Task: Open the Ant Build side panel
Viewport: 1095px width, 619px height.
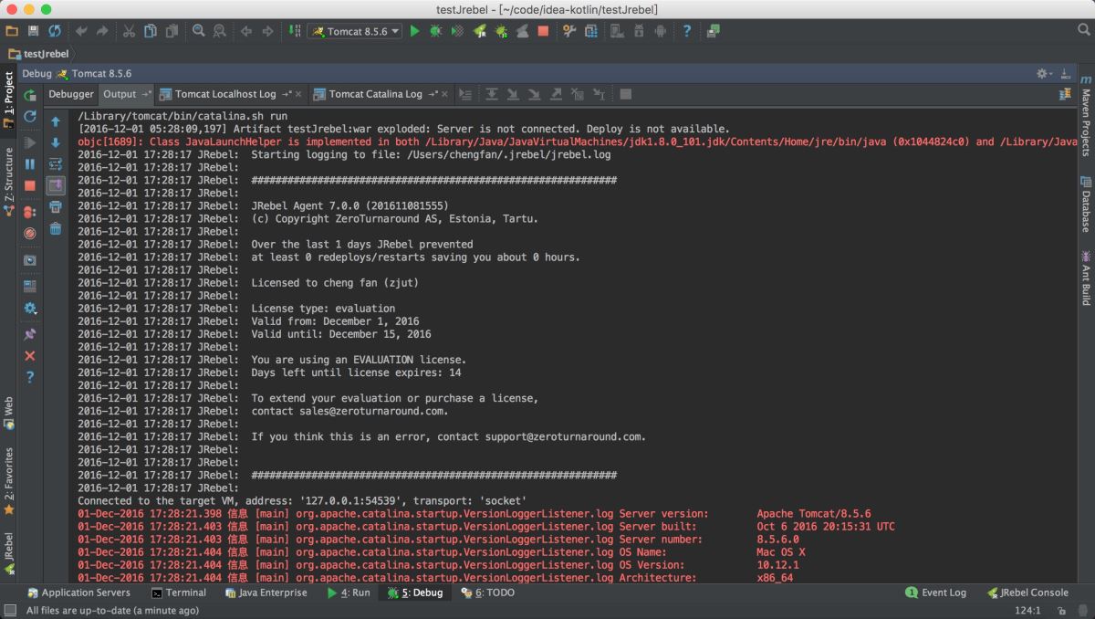Action: click(1086, 278)
